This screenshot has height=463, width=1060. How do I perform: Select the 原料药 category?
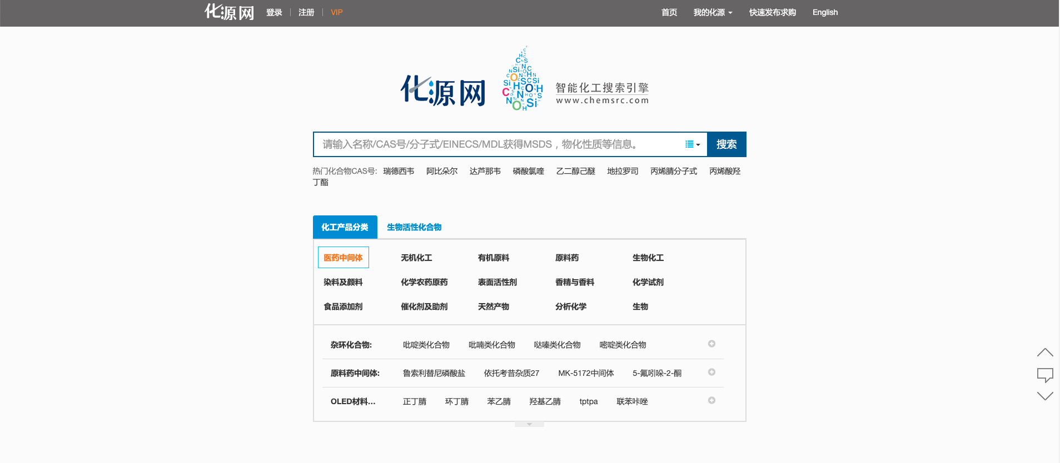pos(567,258)
